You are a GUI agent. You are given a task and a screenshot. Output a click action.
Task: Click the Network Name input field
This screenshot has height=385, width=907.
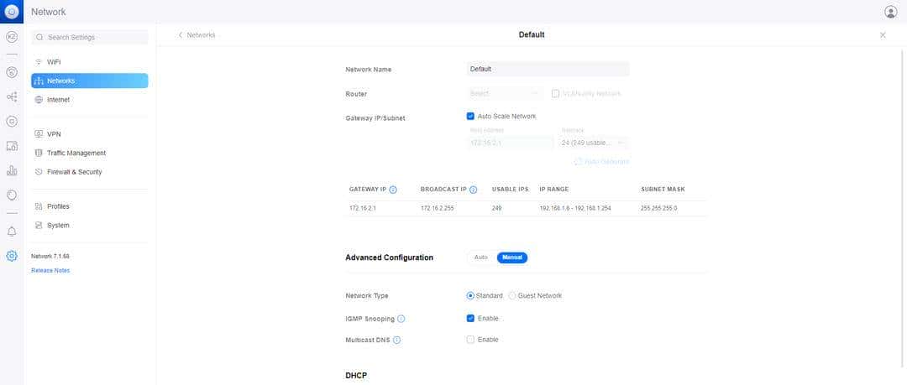point(548,69)
